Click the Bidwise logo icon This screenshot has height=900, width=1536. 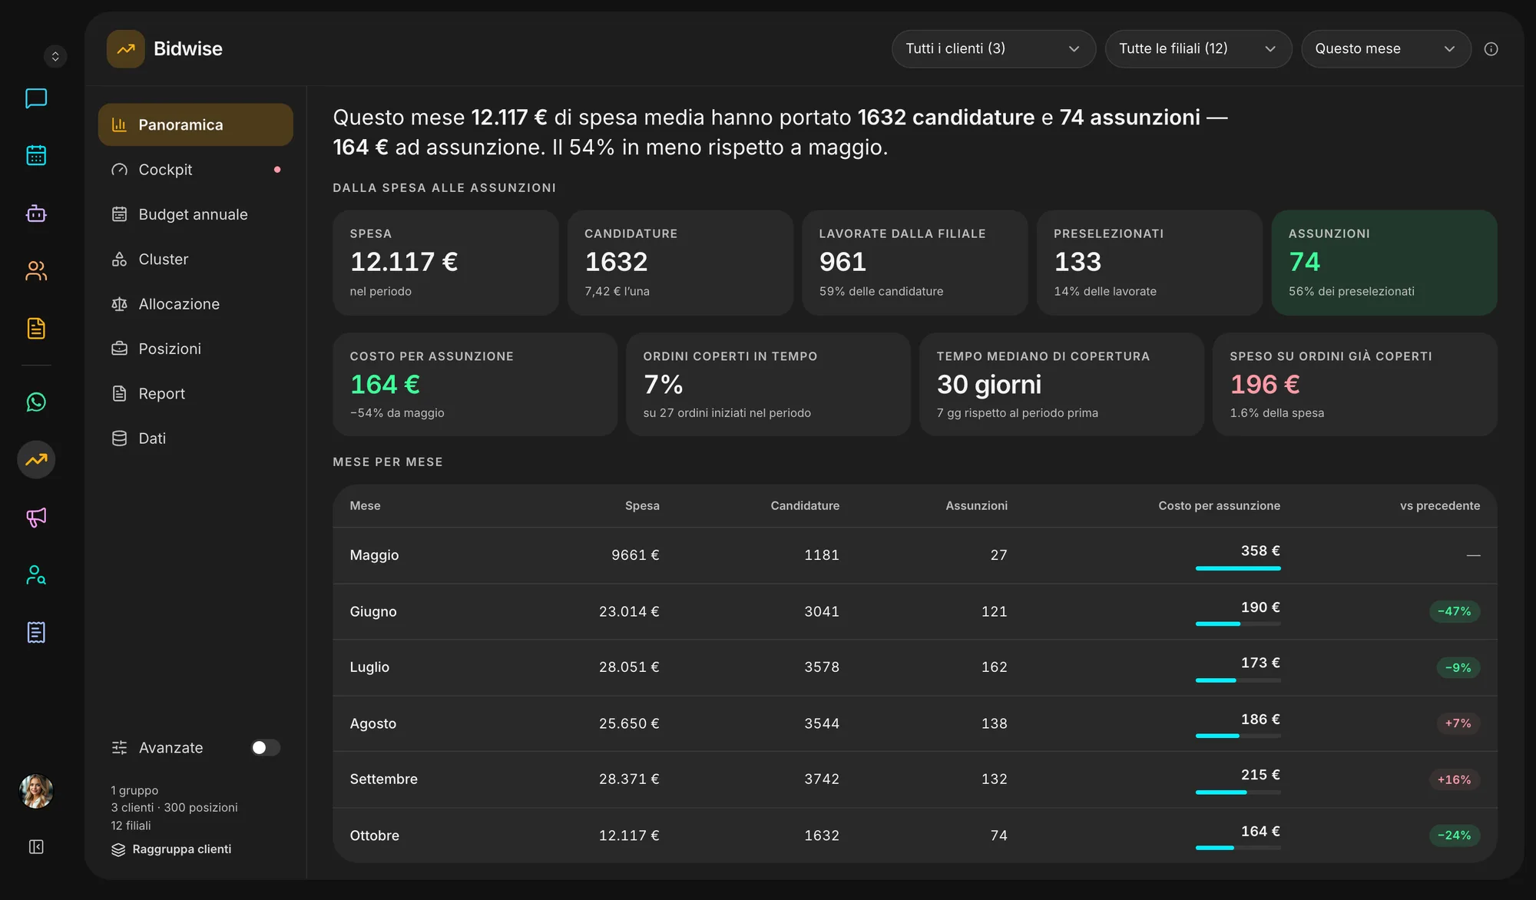(126, 49)
